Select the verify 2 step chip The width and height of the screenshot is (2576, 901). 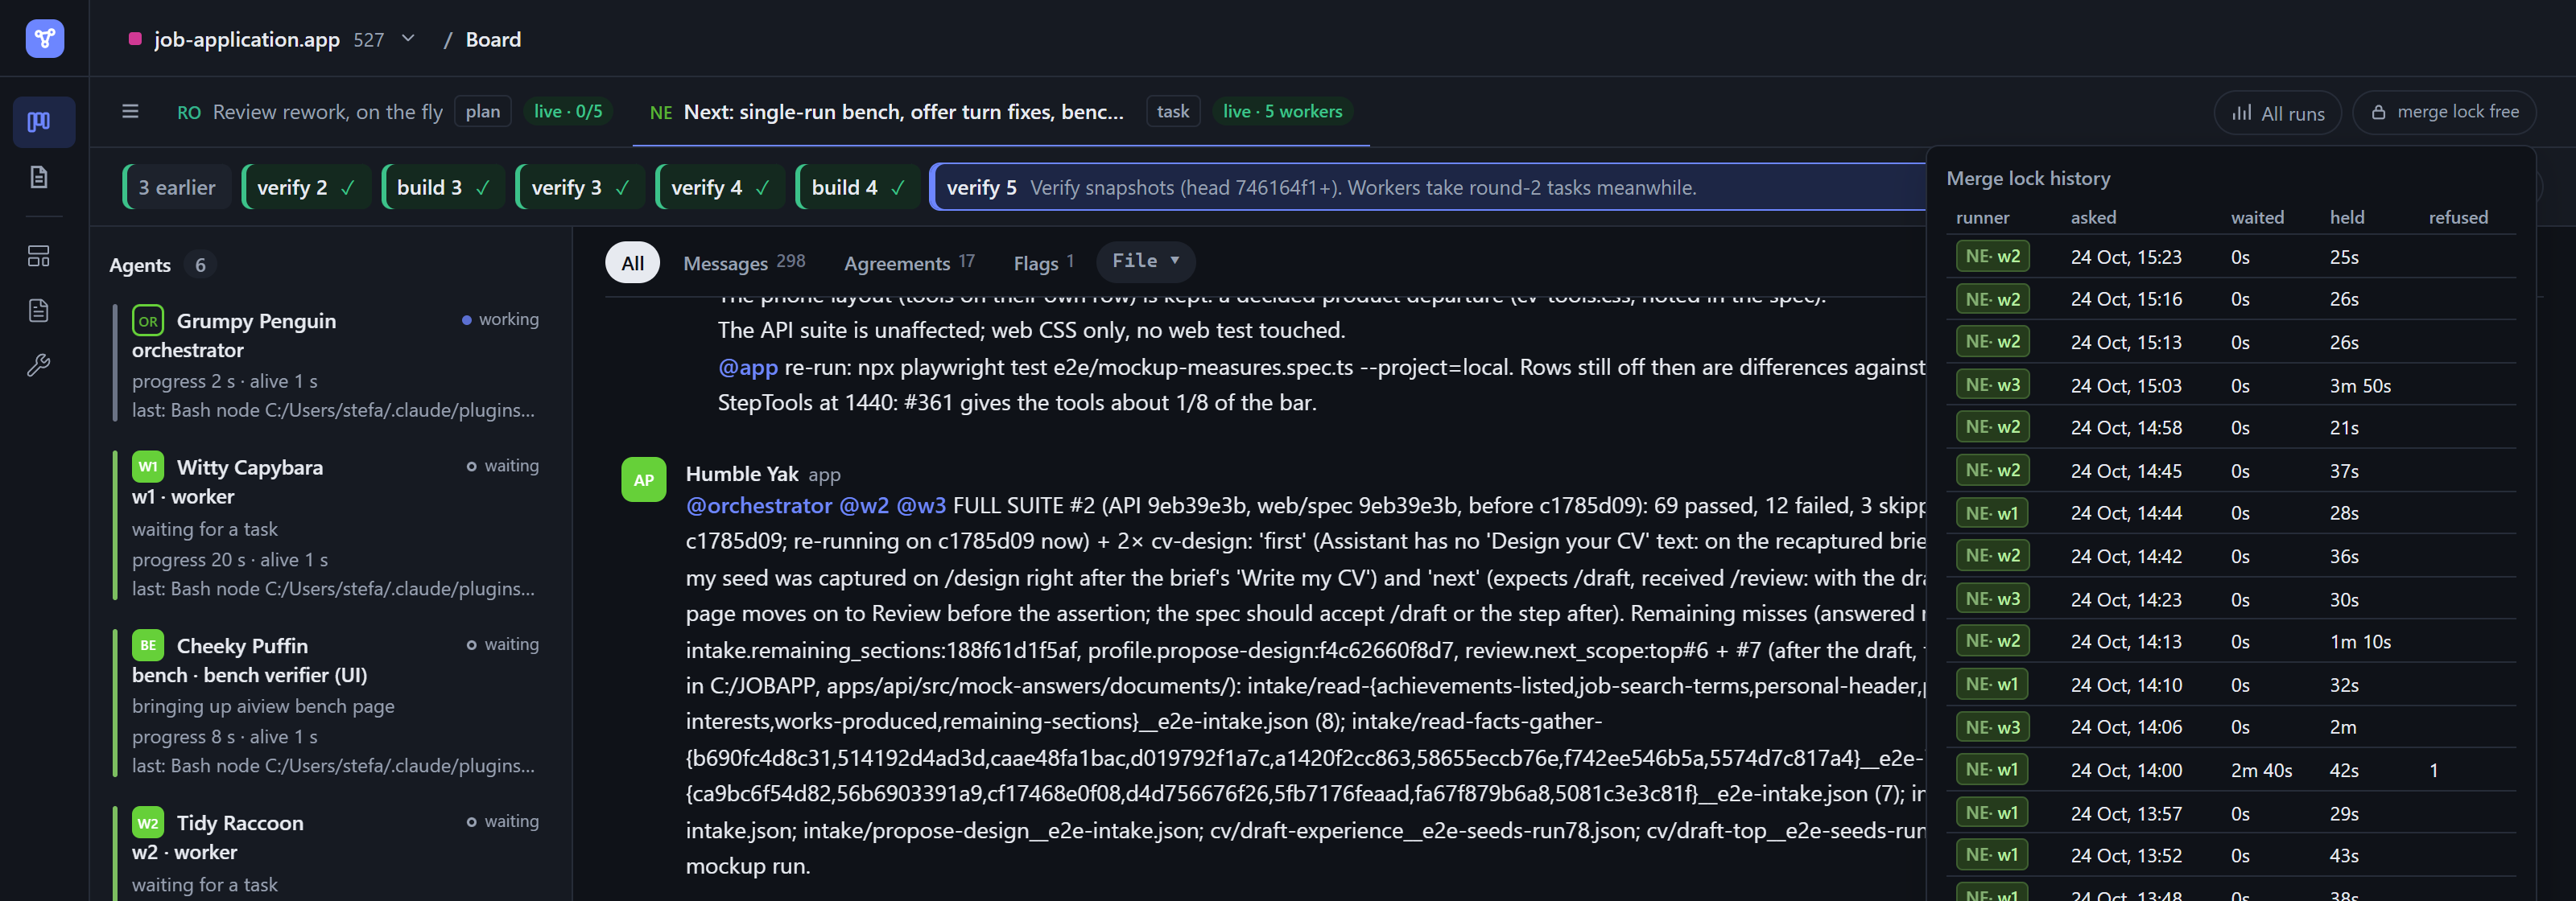[x=306, y=187]
